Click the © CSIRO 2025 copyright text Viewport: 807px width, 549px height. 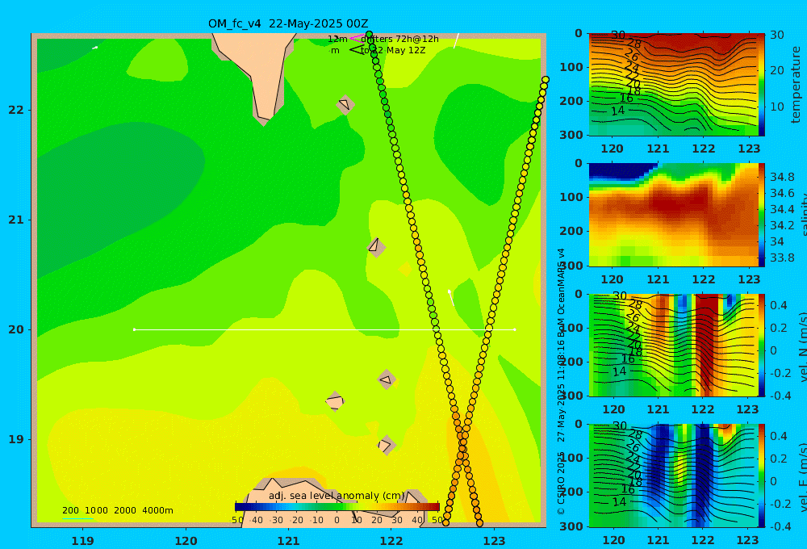click(x=561, y=483)
